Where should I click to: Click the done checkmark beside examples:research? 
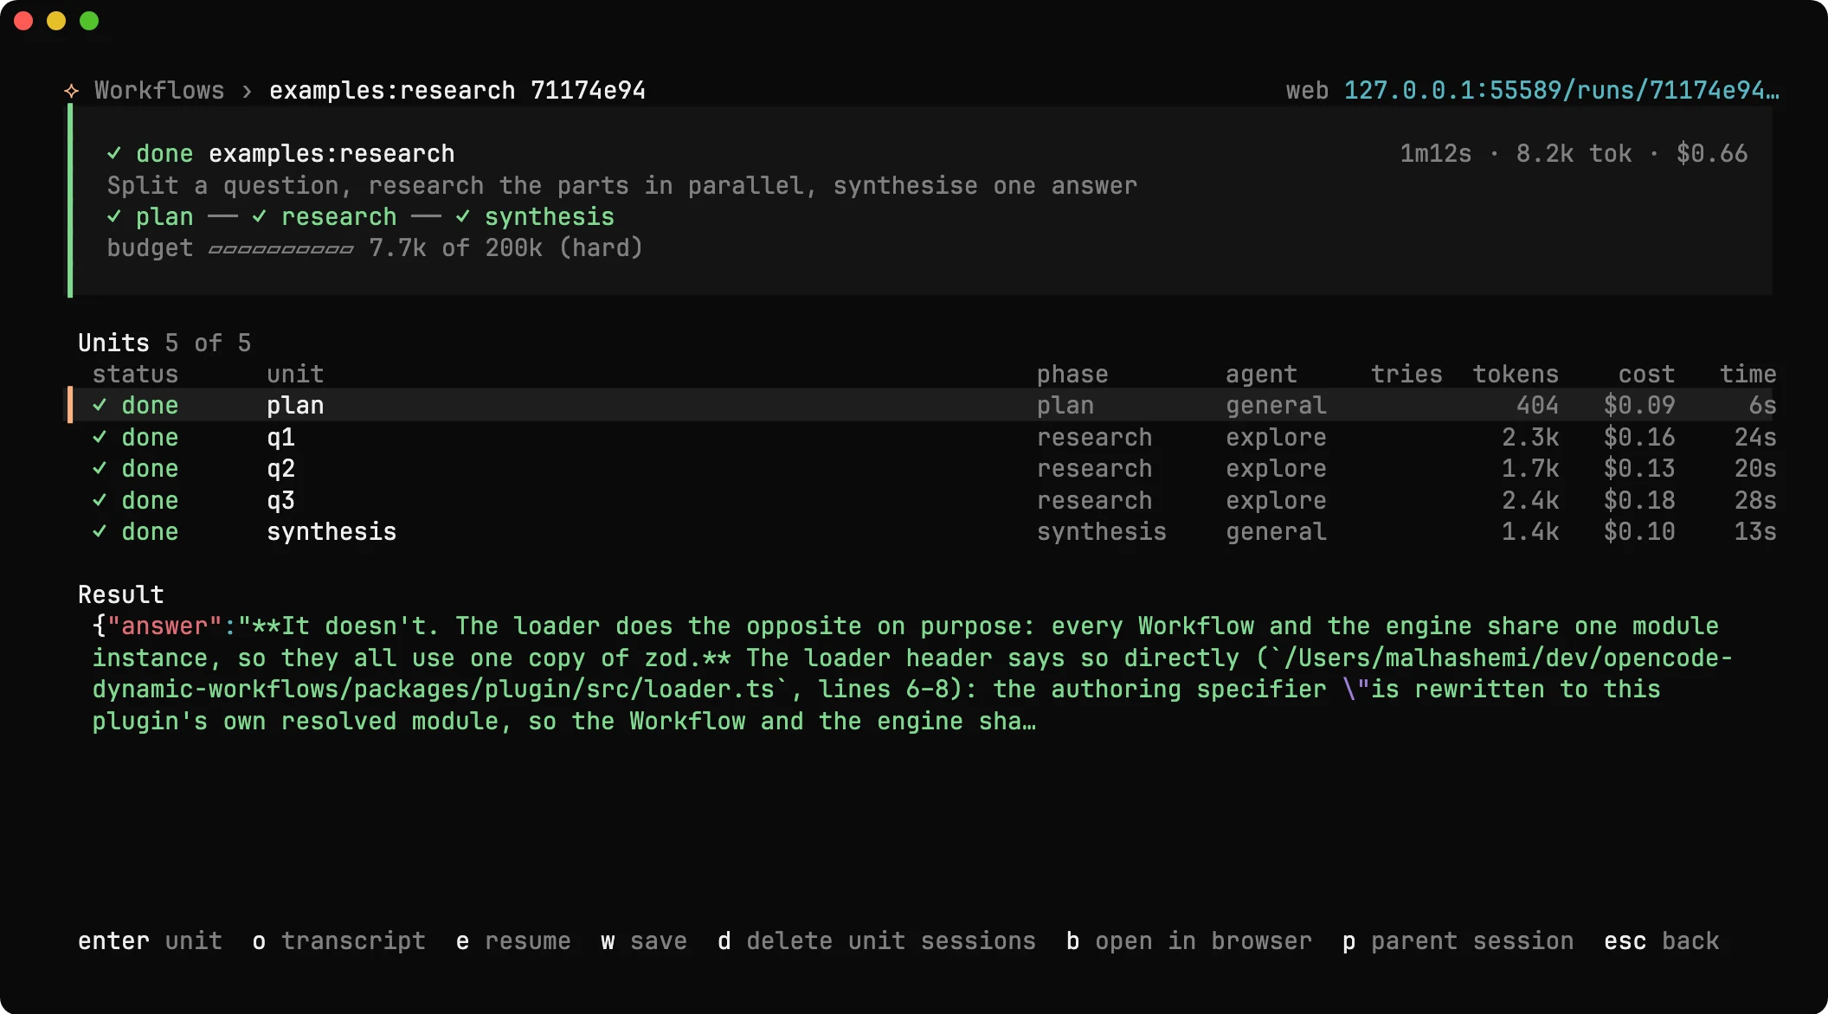114,154
